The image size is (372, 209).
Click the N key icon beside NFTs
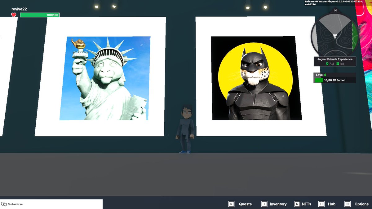tap(297, 204)
